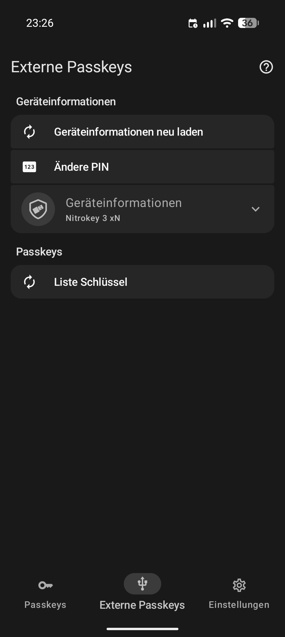This screenshot has width=285, height=637.
Task: Tap the 123 PIN icon
Action: (29, 167)
